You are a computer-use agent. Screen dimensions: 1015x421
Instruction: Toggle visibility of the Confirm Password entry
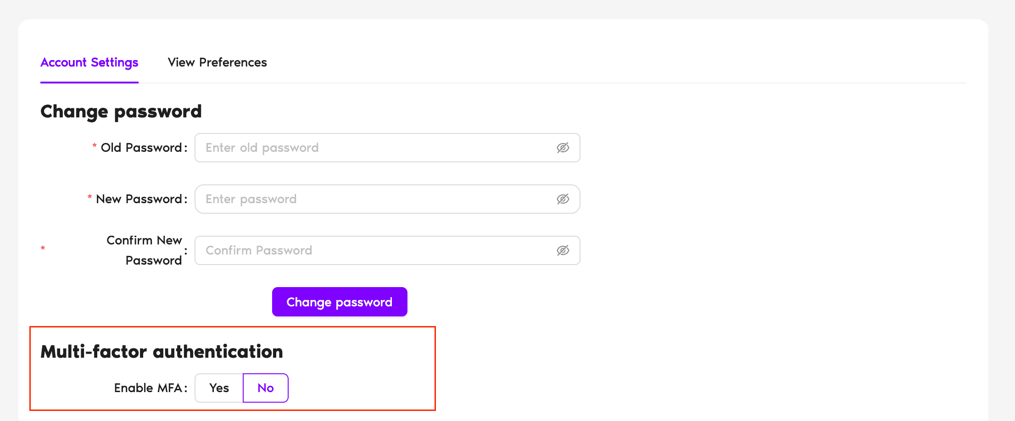(563, 250)
